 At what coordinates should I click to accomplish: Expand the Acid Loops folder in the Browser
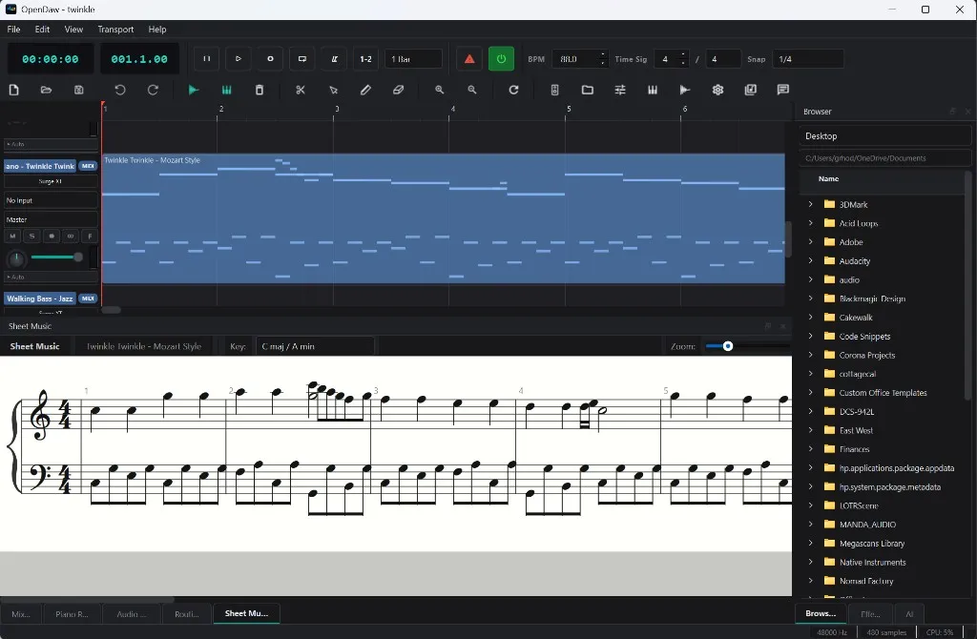pyautogui.click(x=811, y=223)
